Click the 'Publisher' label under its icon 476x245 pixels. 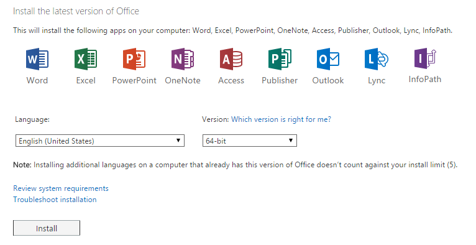point(280,80)
